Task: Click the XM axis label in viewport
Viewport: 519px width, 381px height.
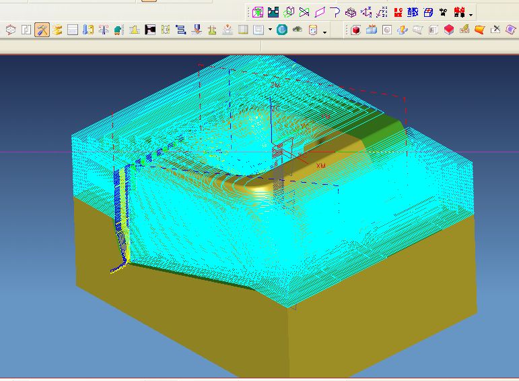Action: [x=320, y=165]
